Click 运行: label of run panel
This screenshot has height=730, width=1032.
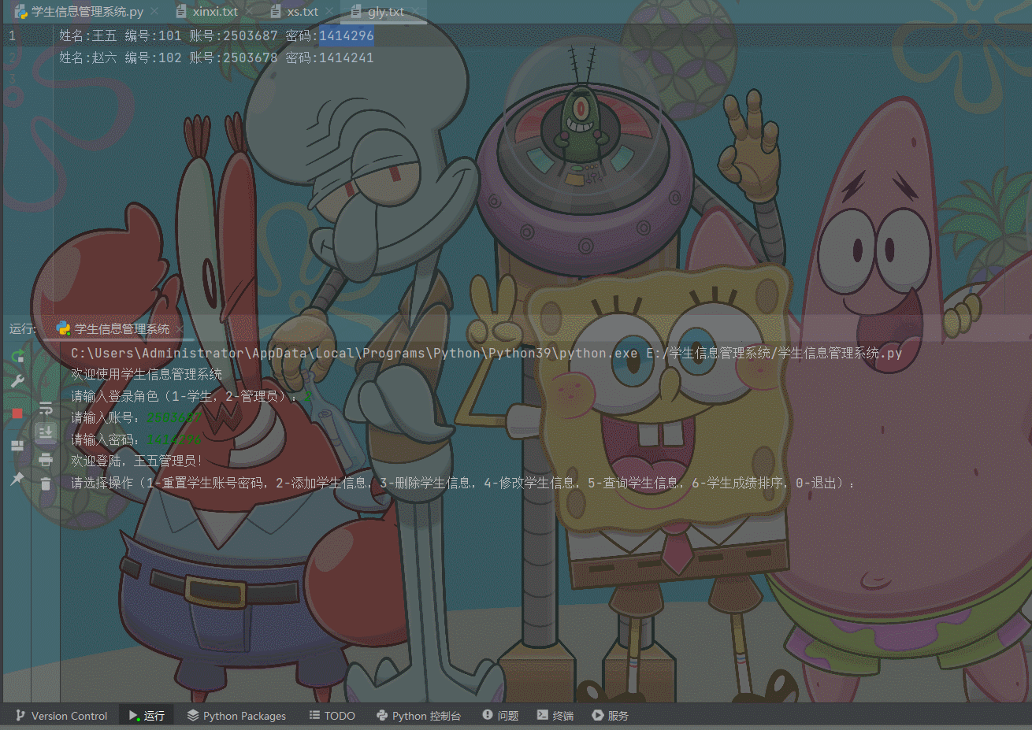point(22,329)
